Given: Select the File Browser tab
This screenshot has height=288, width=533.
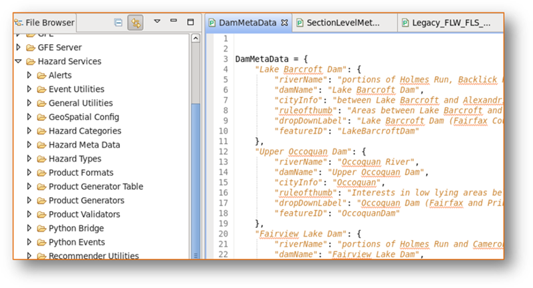Looking at the screenshot, I should 45,23.
